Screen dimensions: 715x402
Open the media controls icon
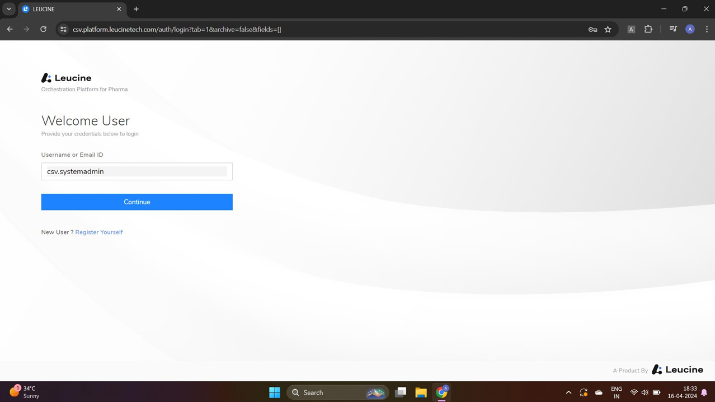(673, 29)
